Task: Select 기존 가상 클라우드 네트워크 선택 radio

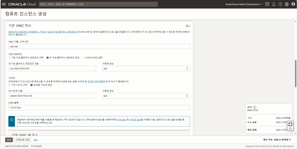Action: pos(10,58)
